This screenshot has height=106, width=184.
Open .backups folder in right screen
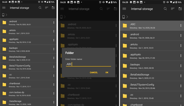(152, 66)
